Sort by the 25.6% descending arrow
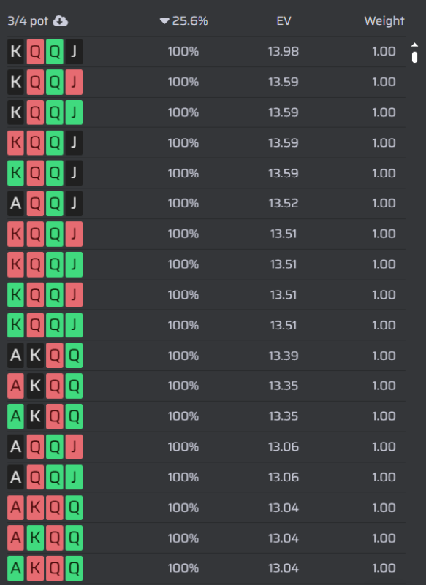The height and width of the screenshot is (585, 426). coord(164,21)
